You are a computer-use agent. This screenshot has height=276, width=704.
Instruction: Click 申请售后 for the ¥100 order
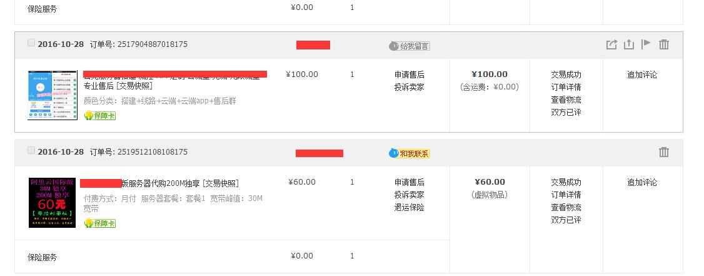(x=409, y=74)
